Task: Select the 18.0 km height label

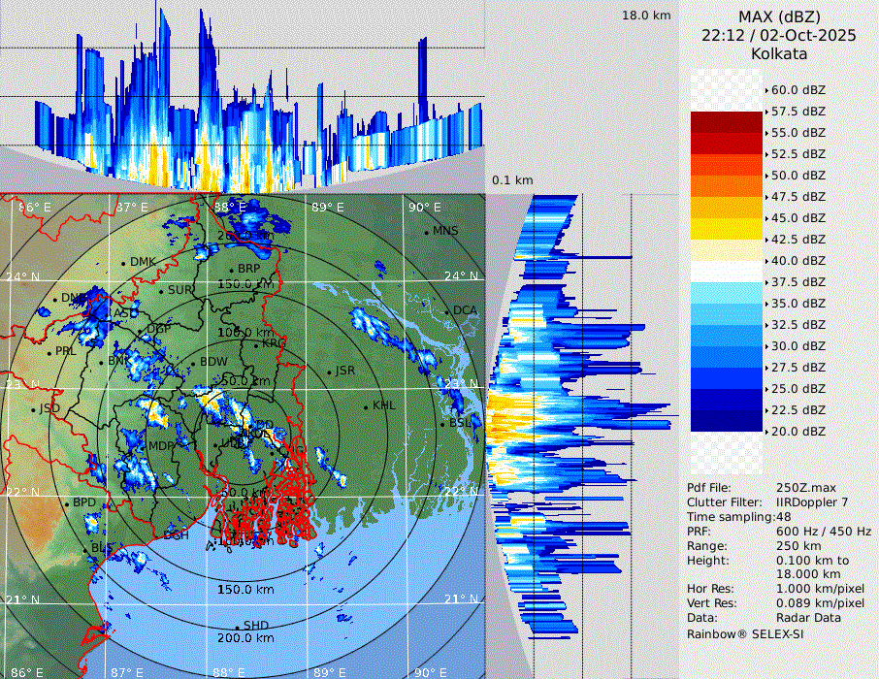Action: click(x=646, y=16)
